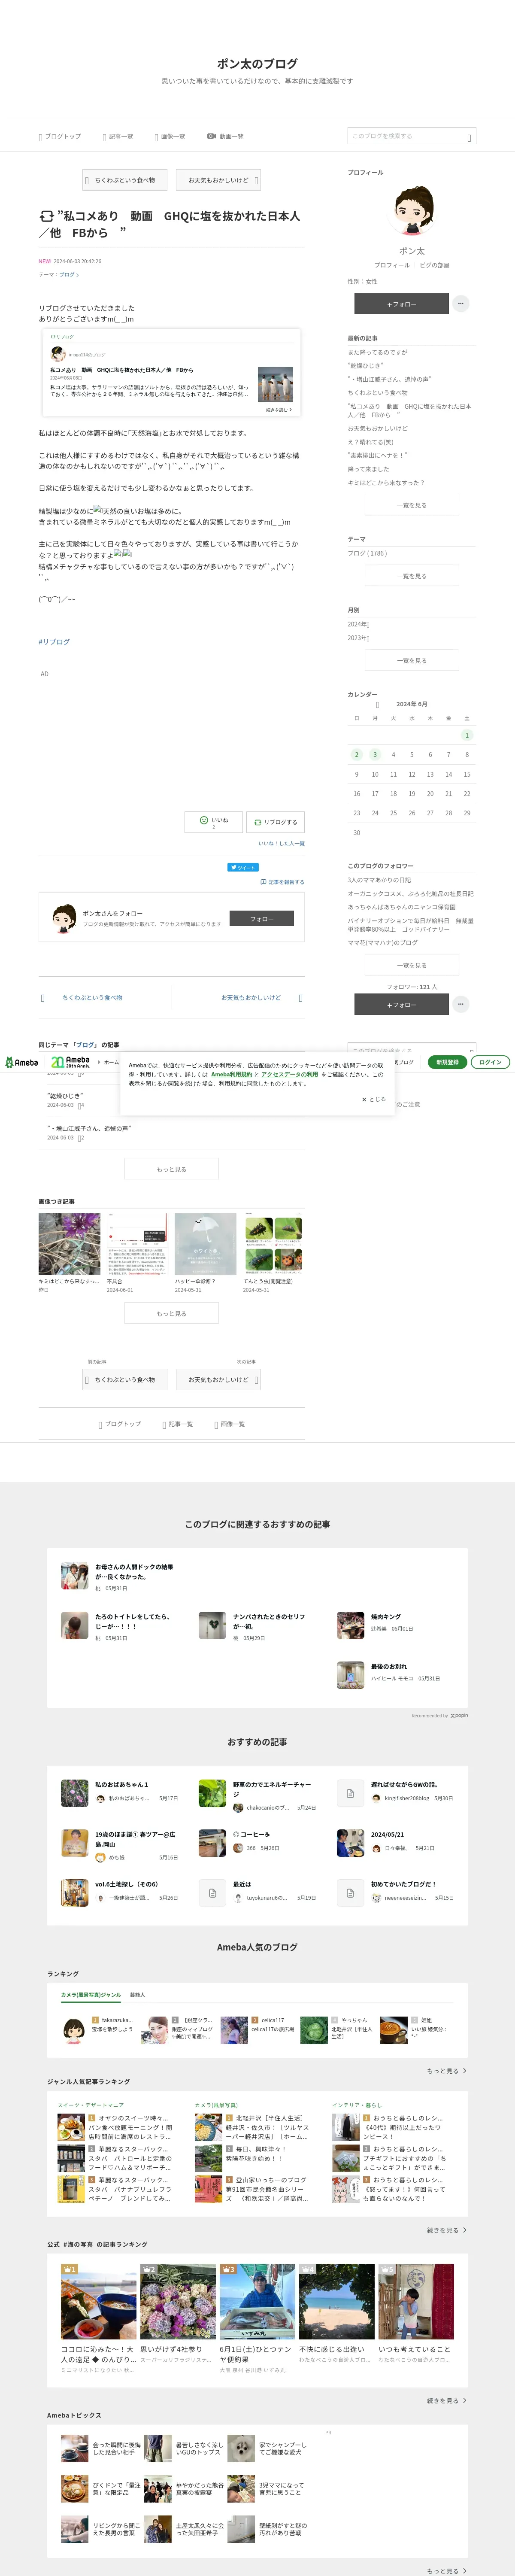515x2576 pixels.
Task: Click the green 新規登録 button
Action: tap(447, 1062)
